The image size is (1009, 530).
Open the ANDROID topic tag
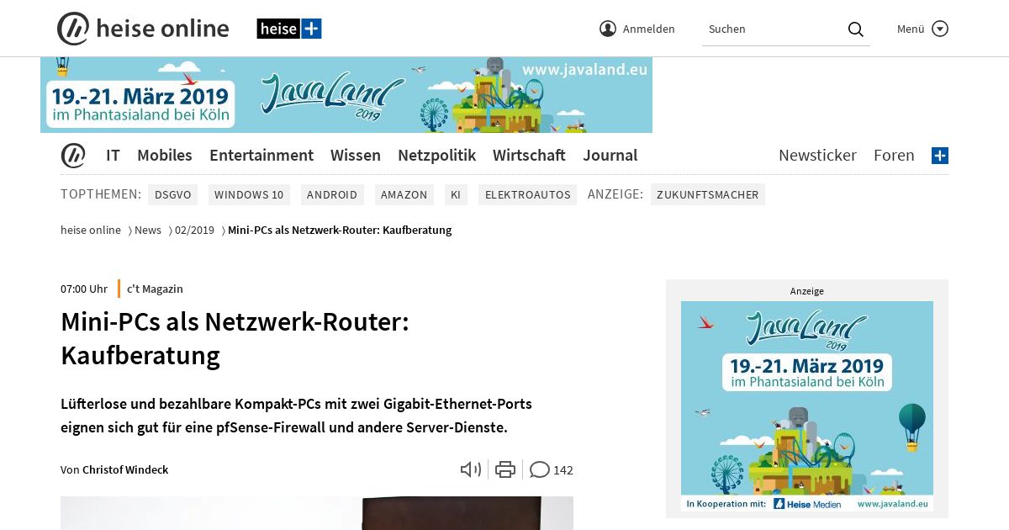332,194
